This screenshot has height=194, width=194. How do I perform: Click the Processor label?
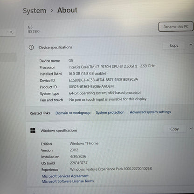click(x=47, y=68)
